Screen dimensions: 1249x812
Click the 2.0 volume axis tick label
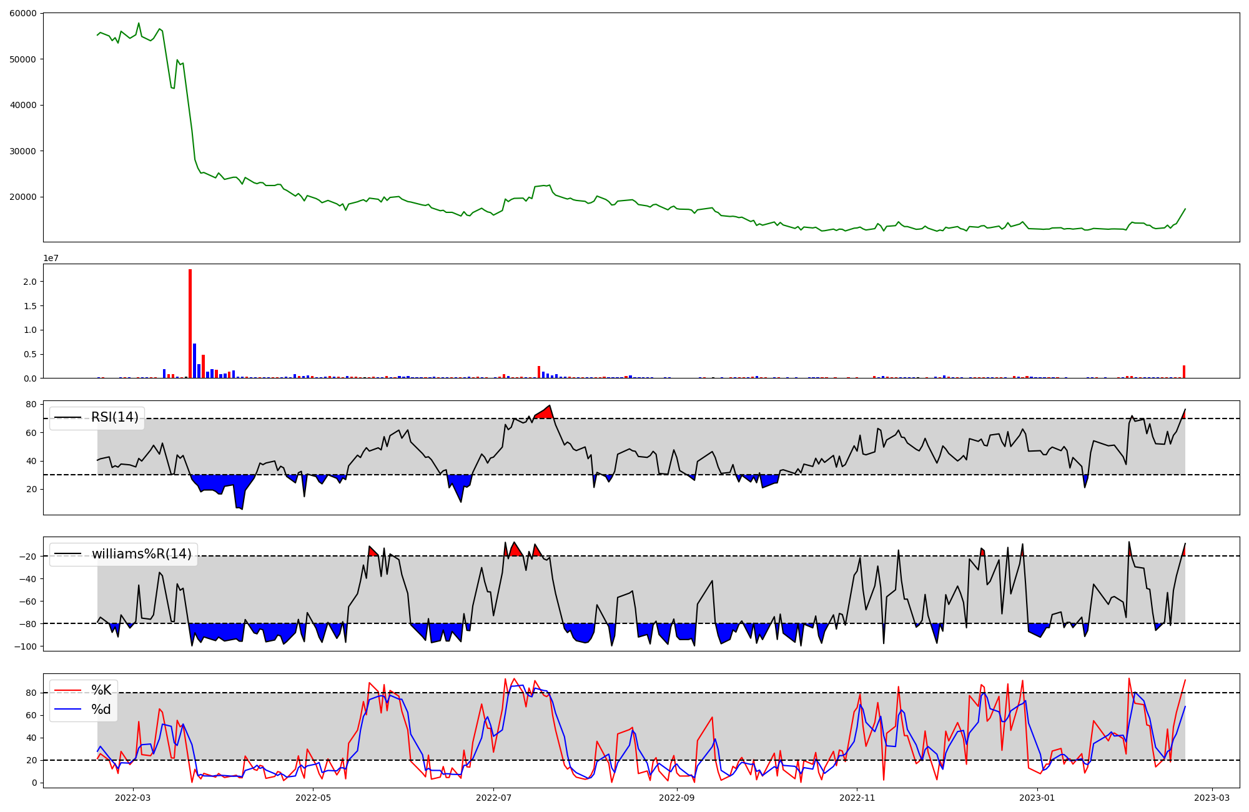tap(29, 282)
